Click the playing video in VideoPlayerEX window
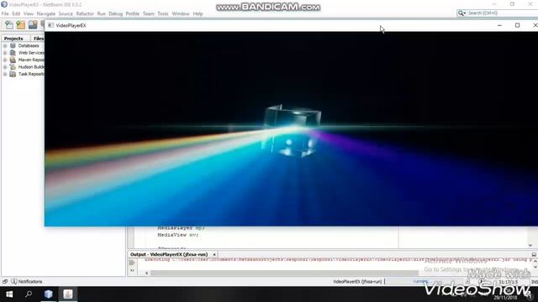Image resolution: width=538 pixels, height=302 pixels. coord(291,128)
